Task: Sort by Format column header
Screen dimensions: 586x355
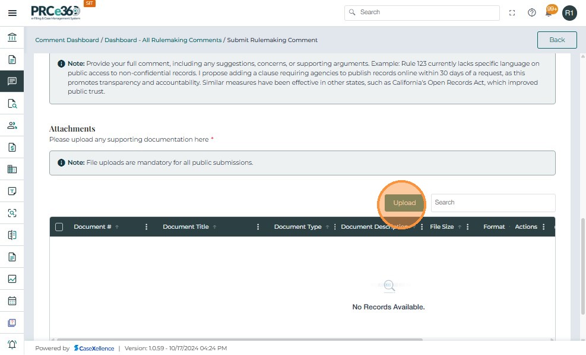Action: coord(494,227)
